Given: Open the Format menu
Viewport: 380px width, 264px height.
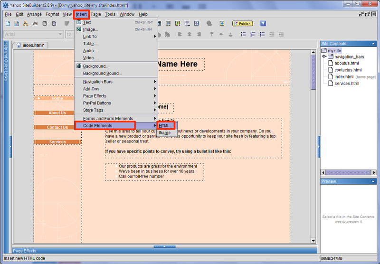Looking at the screenshot, I should pos(52,14).
